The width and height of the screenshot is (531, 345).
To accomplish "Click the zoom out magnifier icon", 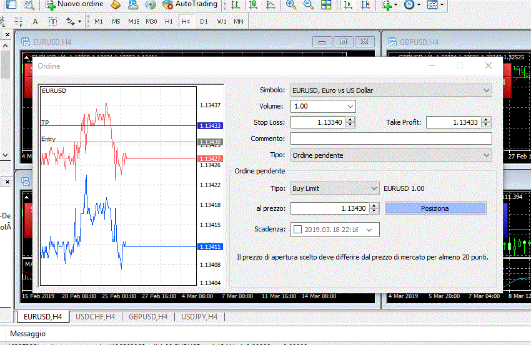I will click(x=309, y=5).
